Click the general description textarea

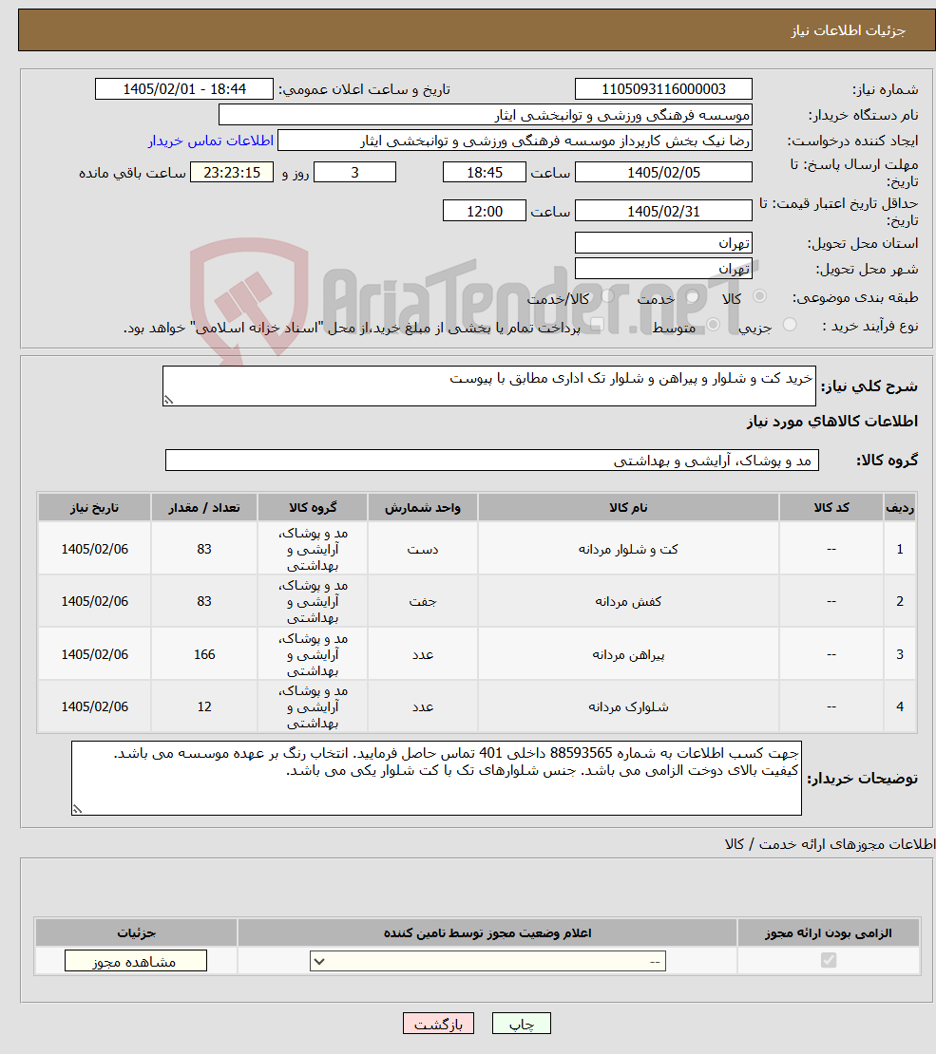pyautogui.click(x=489, y=386)
